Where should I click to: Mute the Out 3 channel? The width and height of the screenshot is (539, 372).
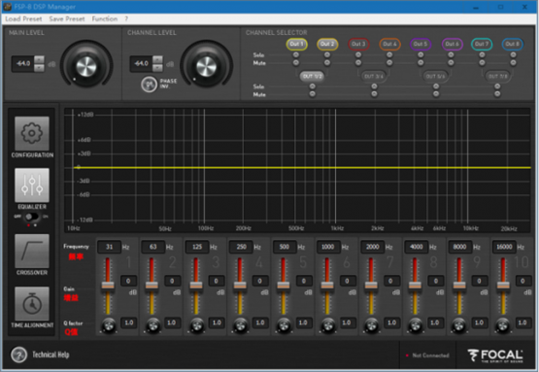tap(358, 62)
